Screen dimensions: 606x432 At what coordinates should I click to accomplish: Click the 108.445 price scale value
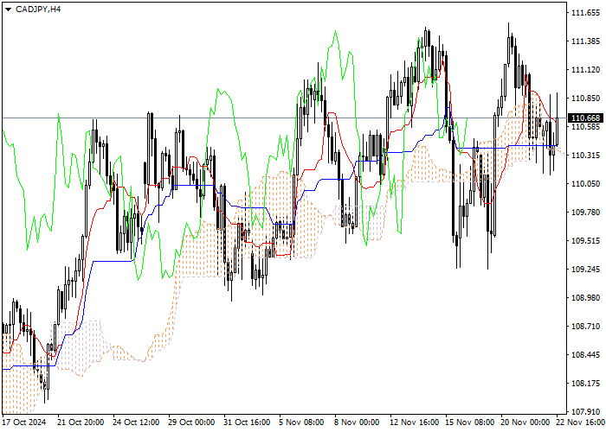click(585, 355)
